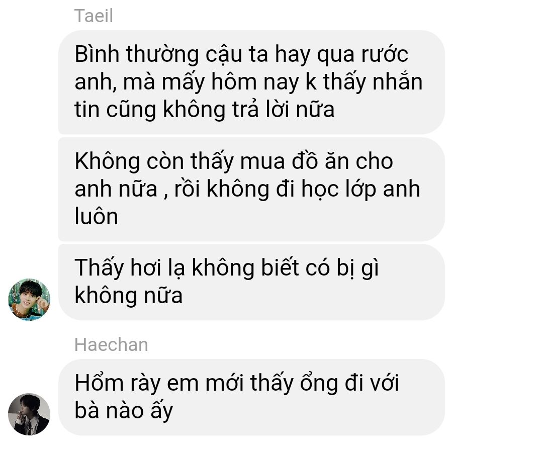Open Haechan's profile picture avatar
Screen dimensions: 543x450
29,414
